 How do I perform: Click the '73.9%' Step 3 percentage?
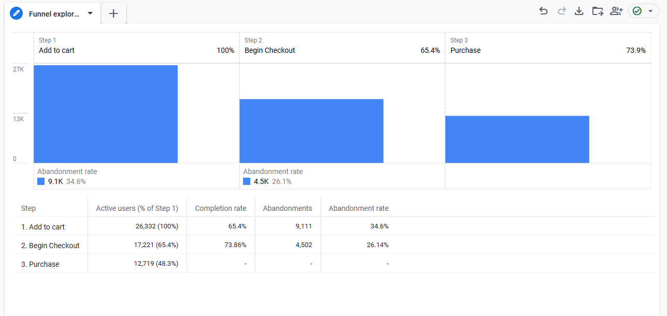tap(636, 50)
